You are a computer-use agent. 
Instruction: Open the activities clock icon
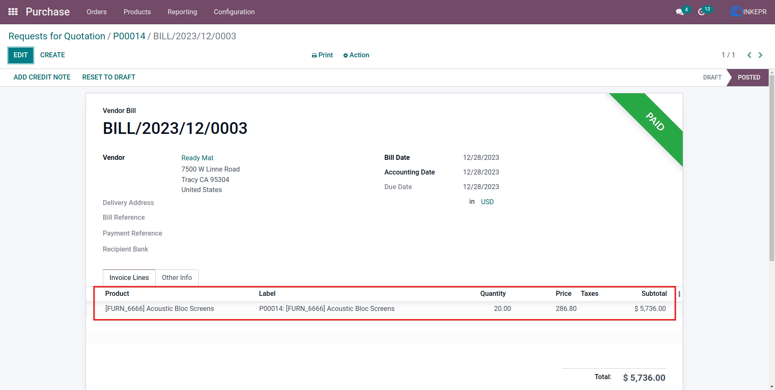702,12
